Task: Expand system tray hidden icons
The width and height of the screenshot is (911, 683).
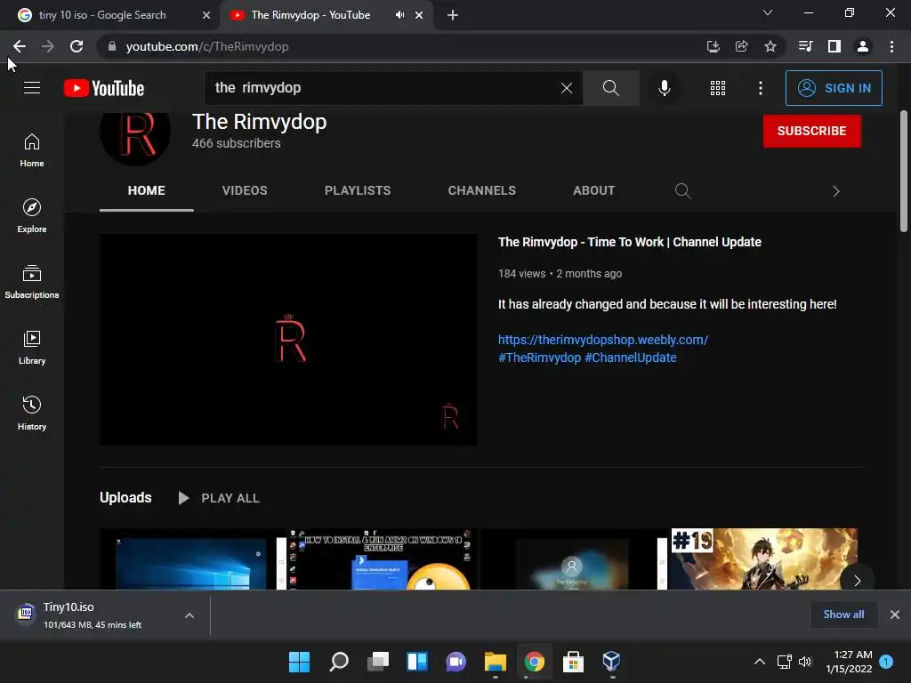Action: click(x=760, y=662)
